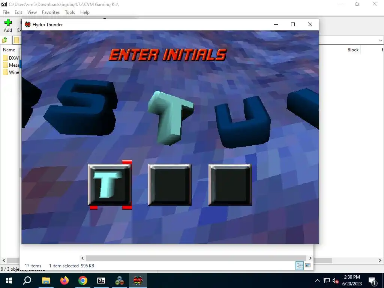
Task: Click the up-folder arrow icon in 7-Zip
Action: (5, 40)
